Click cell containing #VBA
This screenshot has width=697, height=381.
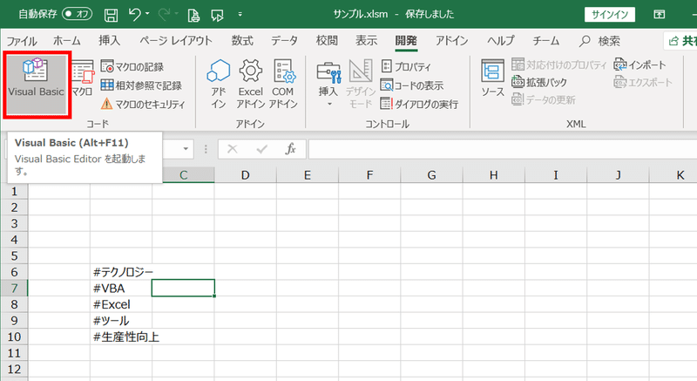(121, 288)
